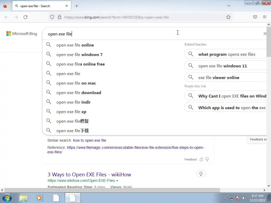Open the filemagic.com reference link
Image resolution: width=271 pixels, height=203 pixels.
[126, 150]
